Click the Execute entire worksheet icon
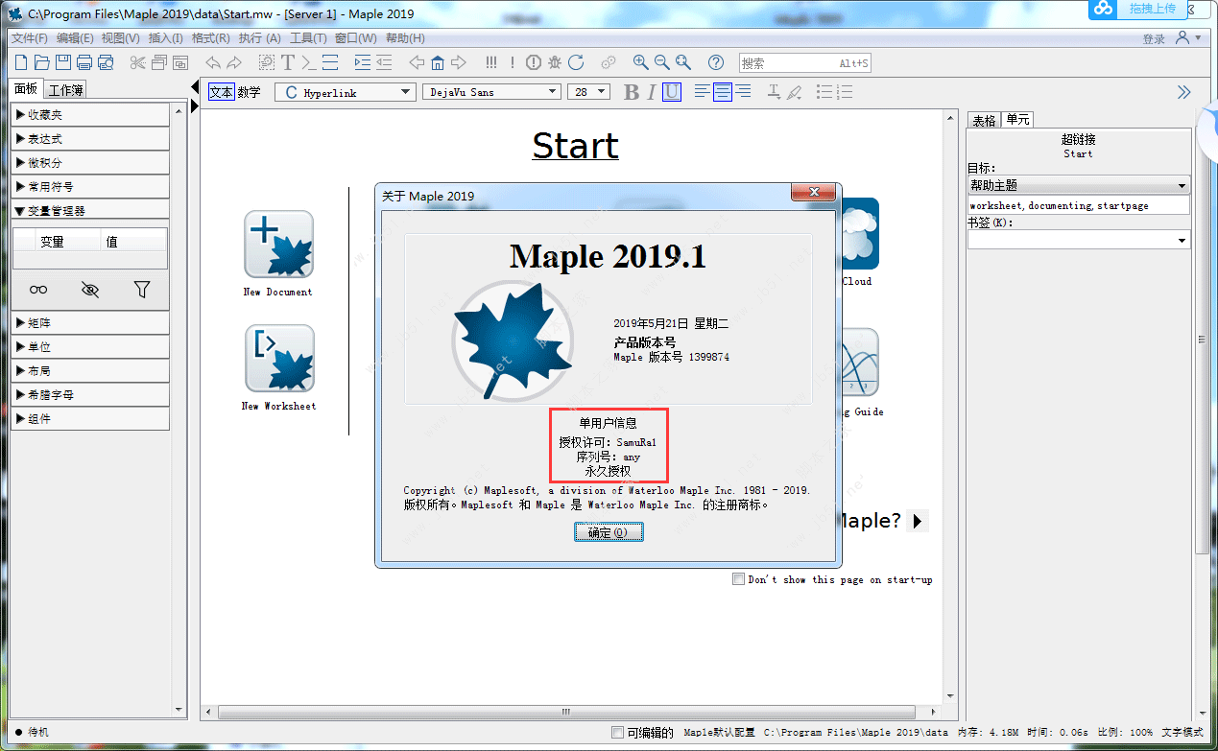 tap(490, 62)
